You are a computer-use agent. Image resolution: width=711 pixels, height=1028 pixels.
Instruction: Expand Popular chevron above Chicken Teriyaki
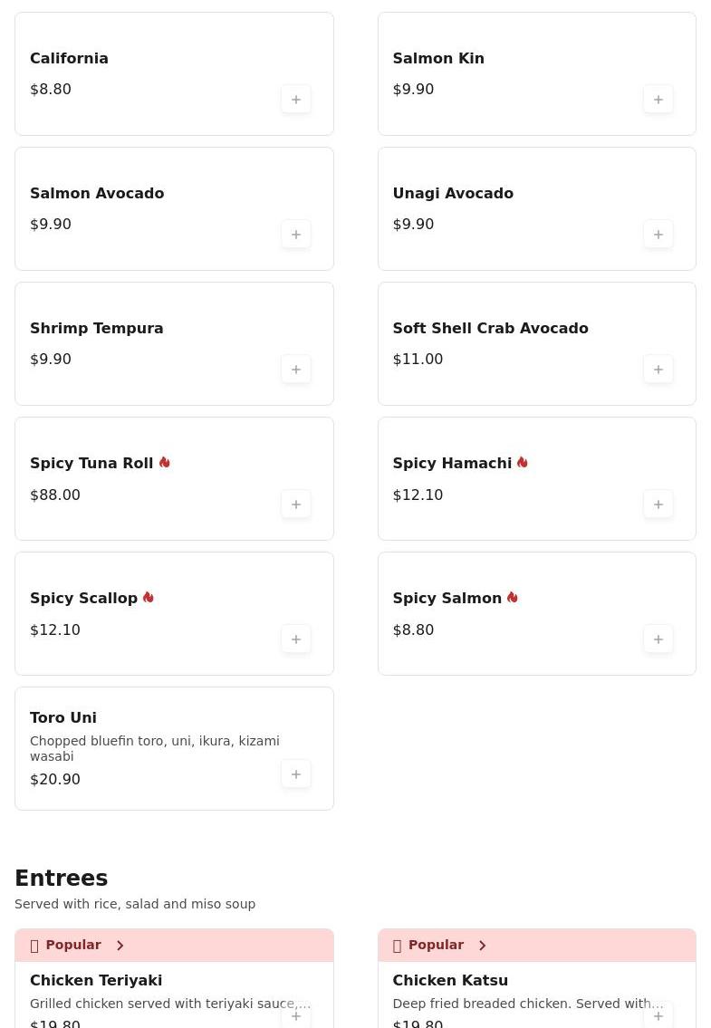(120, 946)
